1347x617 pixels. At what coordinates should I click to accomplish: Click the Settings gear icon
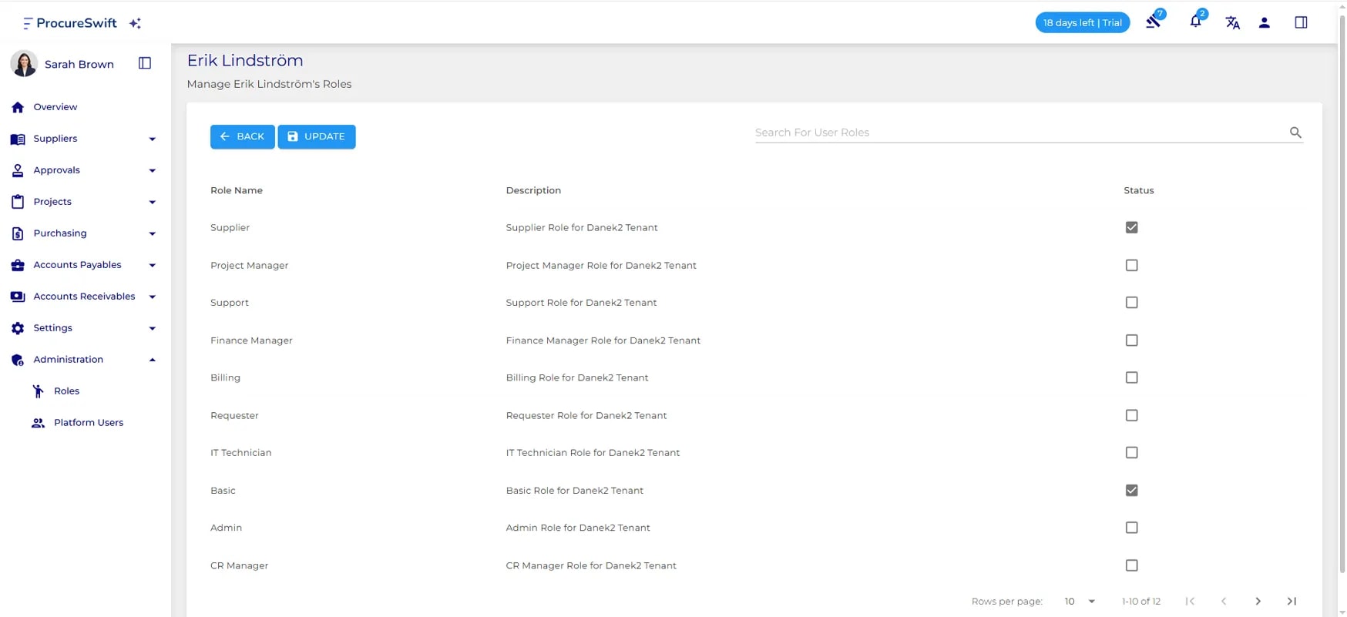[x=18, y=328]
